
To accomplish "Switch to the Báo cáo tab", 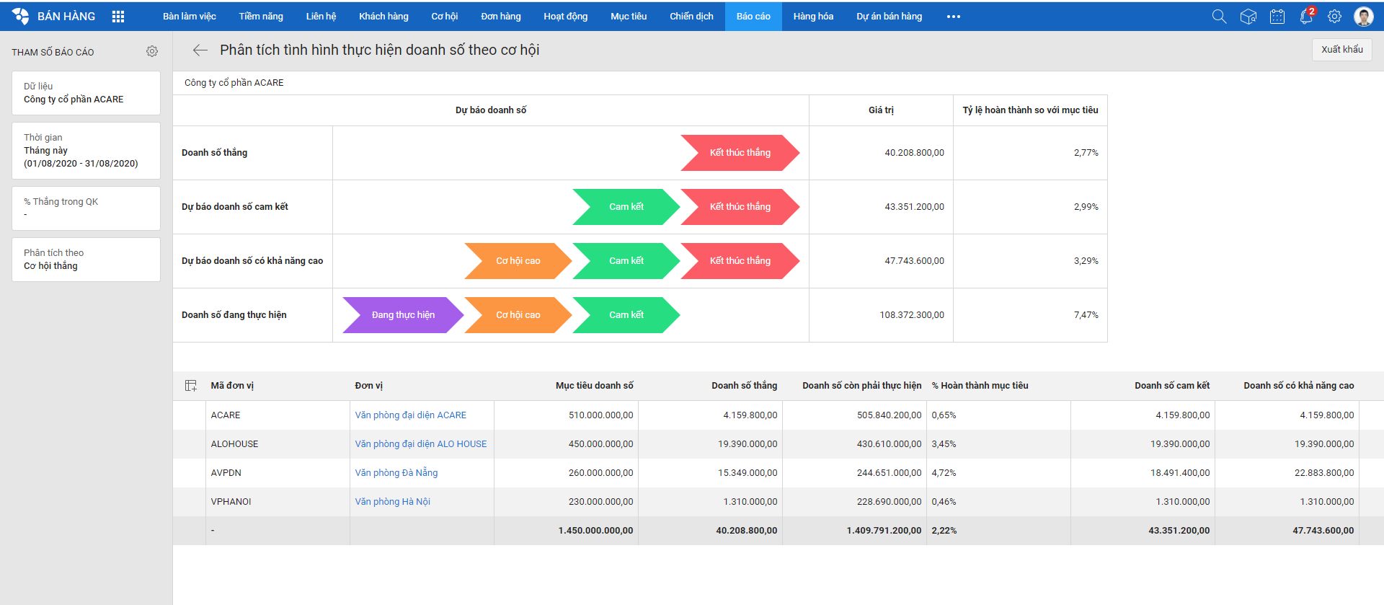I will (x=753, y=17).
